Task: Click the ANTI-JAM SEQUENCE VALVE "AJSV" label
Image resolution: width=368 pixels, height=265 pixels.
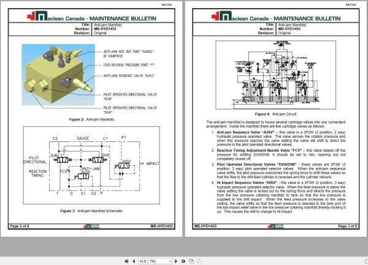Action: (129, 76)
